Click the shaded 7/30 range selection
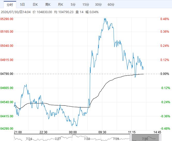 (x=145, y=138)
